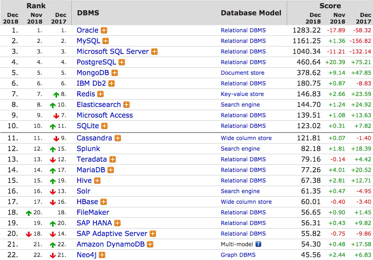Click Graph DBMS model in Neo4j row
373x260 pixels.
pyautogui.click(x=238, y=255)
